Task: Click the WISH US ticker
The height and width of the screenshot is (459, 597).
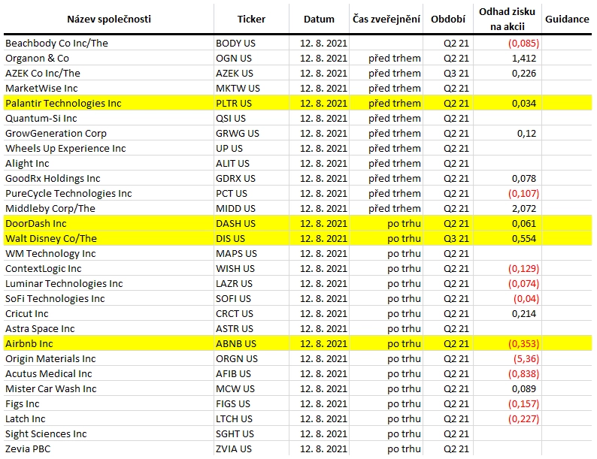Action: (x=235, y=268)
